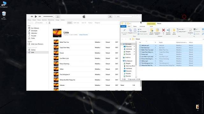Switch to the Arşiv tab in iTunes
This screenshot has width=204, height=114.
[x=70, y=23]
